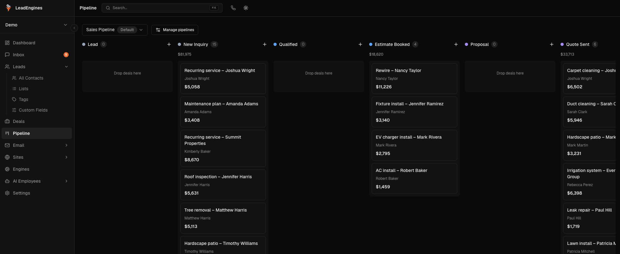Expand the Sites submenu chevron
Screen dimensions: 620x254
(66, 157)
